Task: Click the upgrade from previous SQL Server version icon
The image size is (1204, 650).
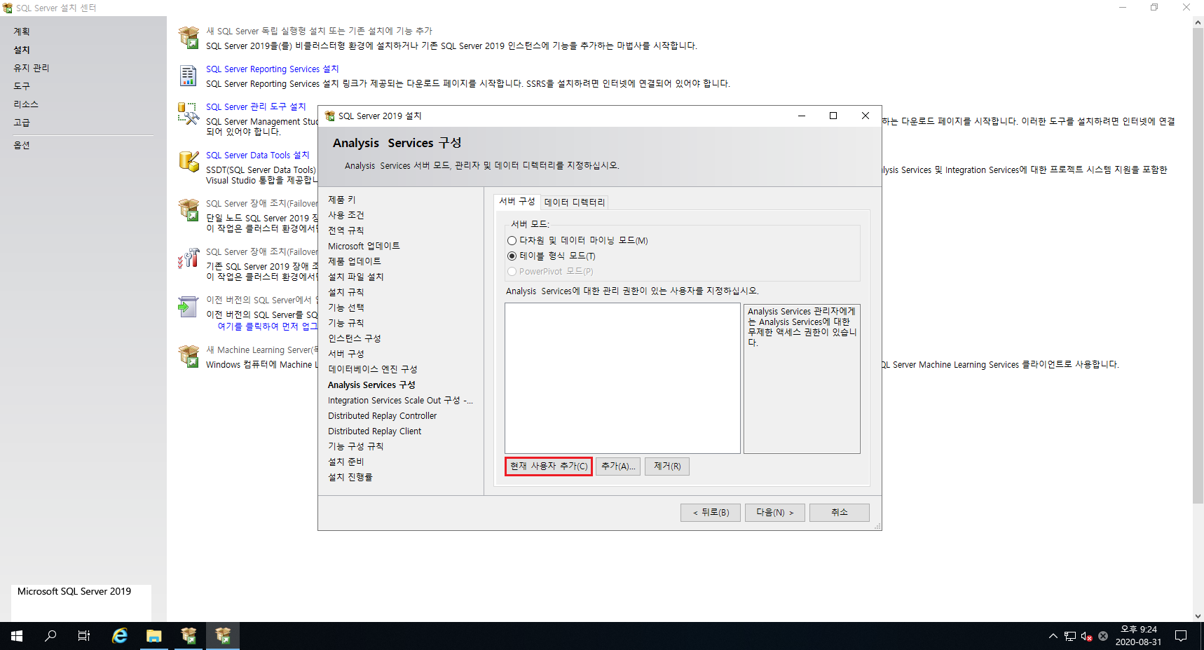Action: (189, 307)
